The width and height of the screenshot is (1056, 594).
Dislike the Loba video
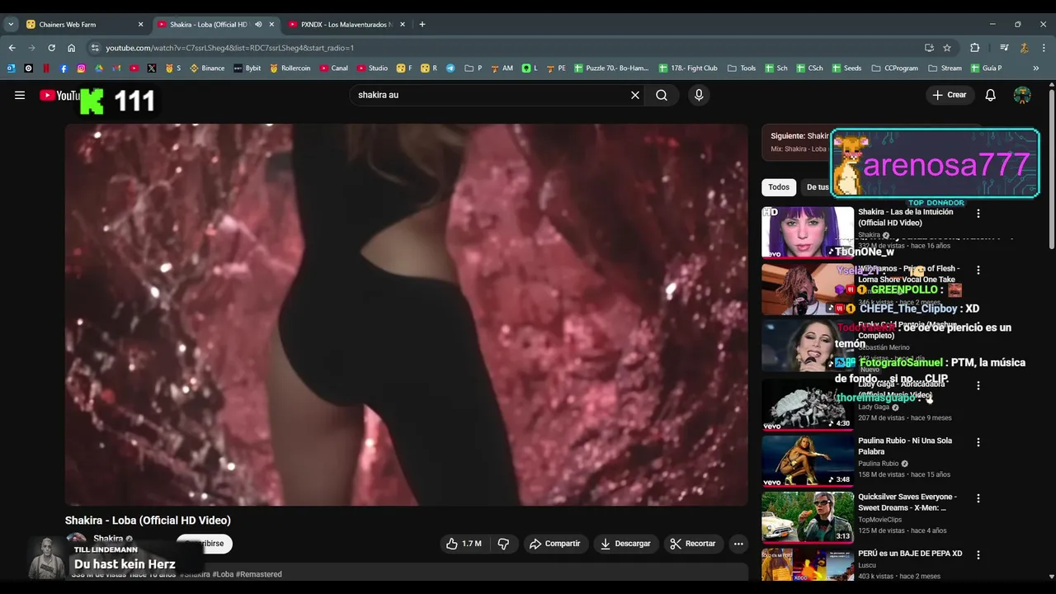pos(503,544)
